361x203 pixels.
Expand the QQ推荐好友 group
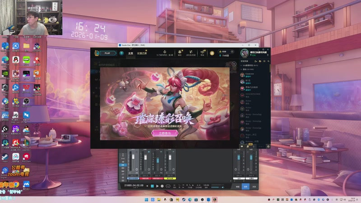pyautogui.click(x=250, y=65)
